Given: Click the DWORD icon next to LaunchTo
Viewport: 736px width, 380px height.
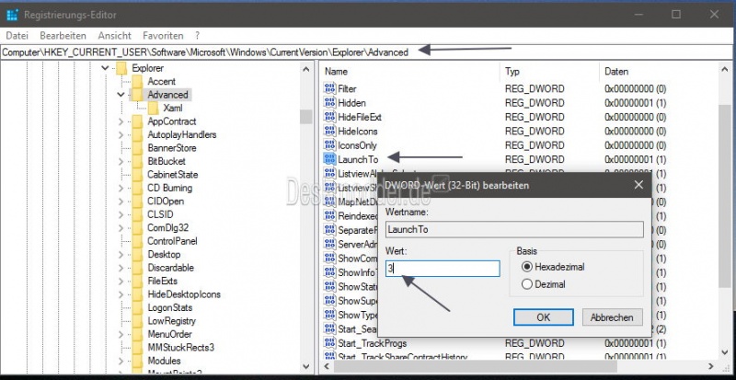Looking at the screenshot, I should click(x=330, y=159).
